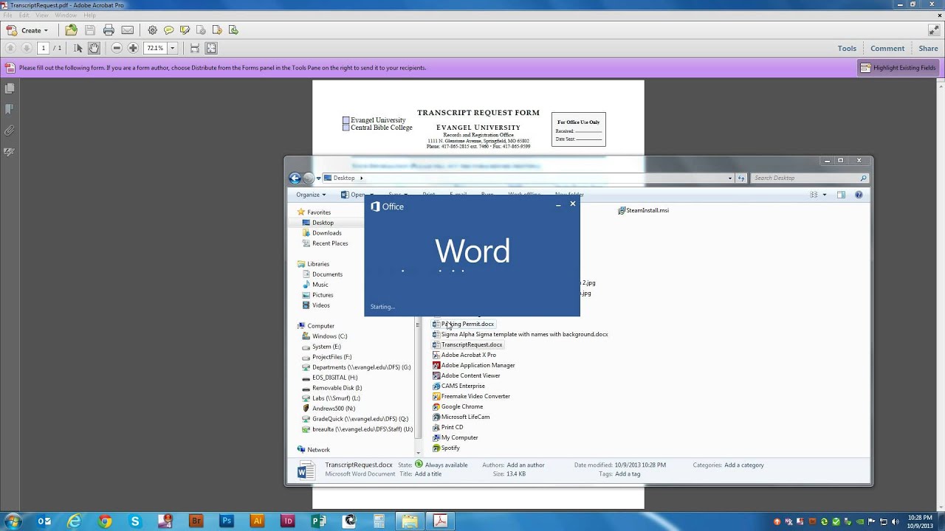Check the Evangel University checkbox on the form

[346, 120]
